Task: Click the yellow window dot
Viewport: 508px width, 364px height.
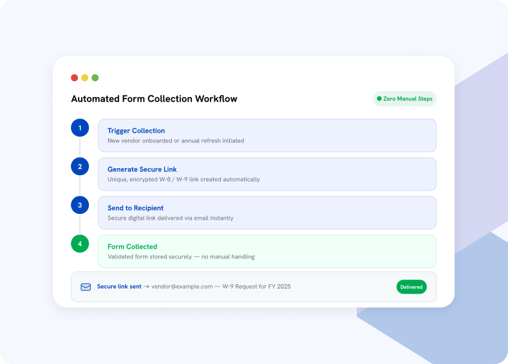Action: click(x=85, y=78)
